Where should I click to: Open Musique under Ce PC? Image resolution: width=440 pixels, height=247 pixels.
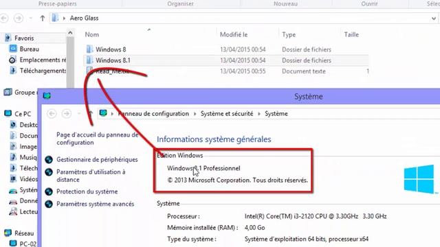(x=28, y=157)
